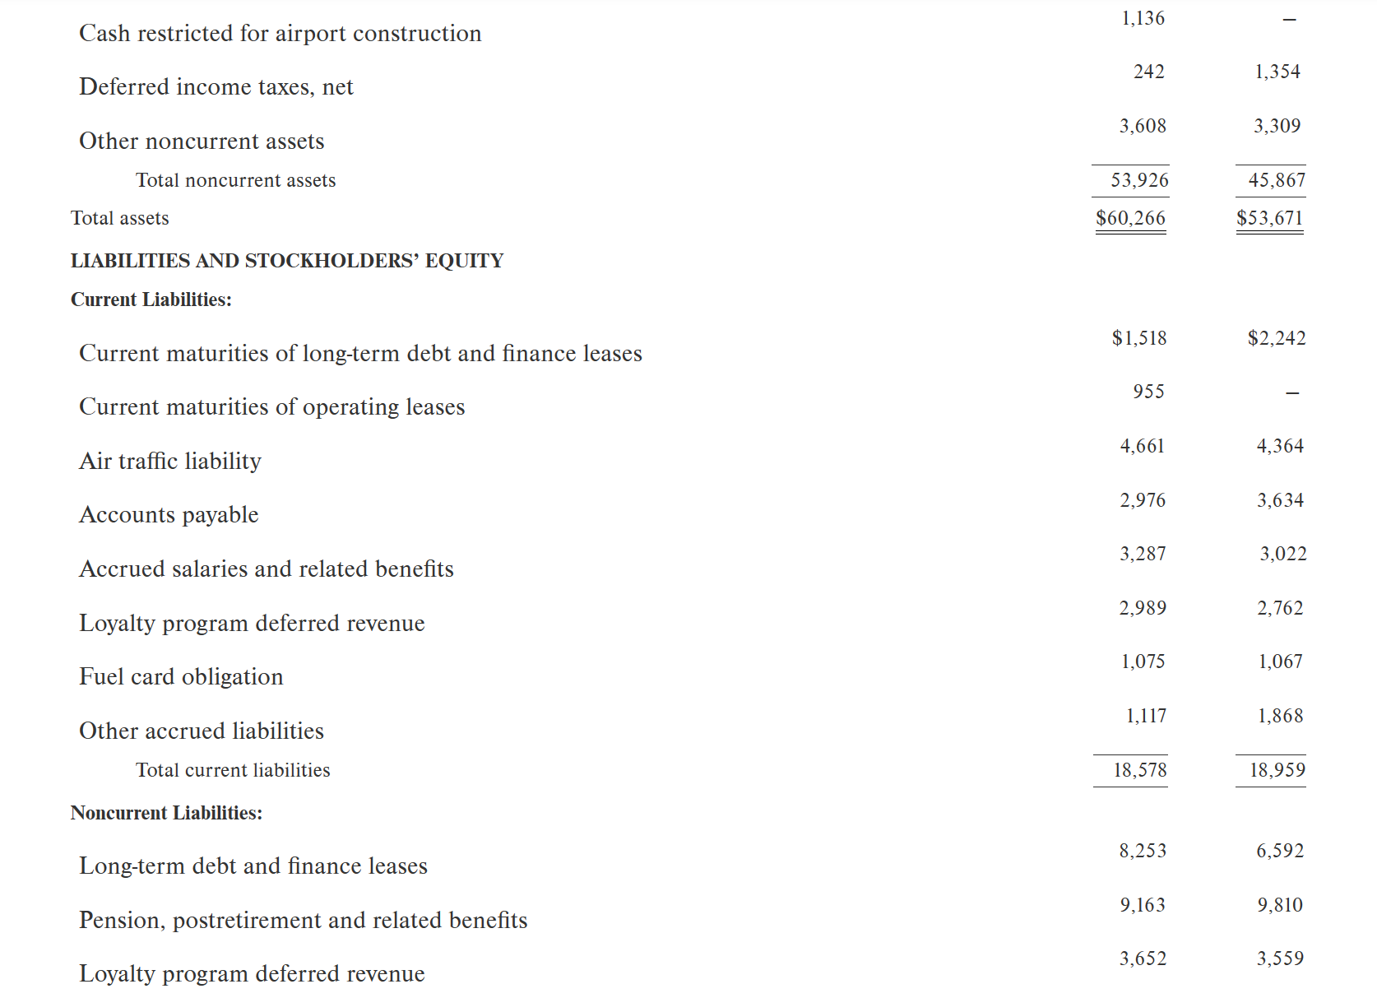This screenshot has height=998, width=1377.
Task: Select the 'Fuel card obligation' label
Action: point(181,677)
